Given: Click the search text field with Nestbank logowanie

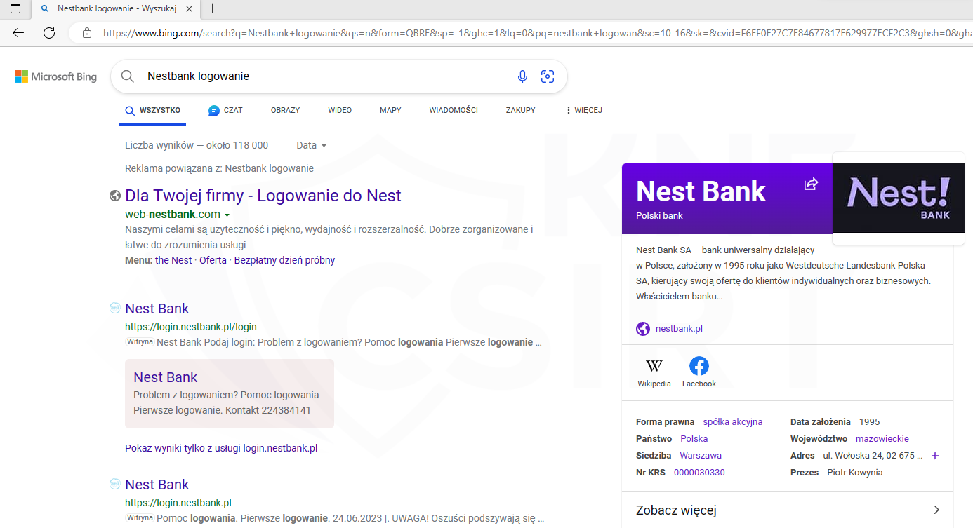Looking at the screenshot, I should (323, 76).
